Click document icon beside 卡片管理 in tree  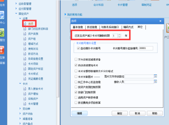(x=25, y=104)
